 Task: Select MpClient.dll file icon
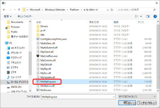pyautogui.click(x=38, y=52)
